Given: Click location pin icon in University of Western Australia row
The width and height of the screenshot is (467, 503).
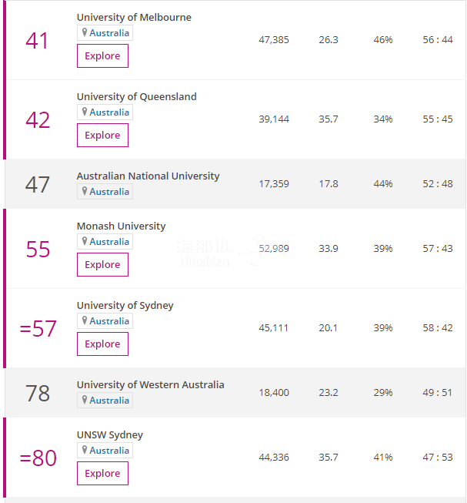Looking at the screenshot, I should [x=85, y=400].
